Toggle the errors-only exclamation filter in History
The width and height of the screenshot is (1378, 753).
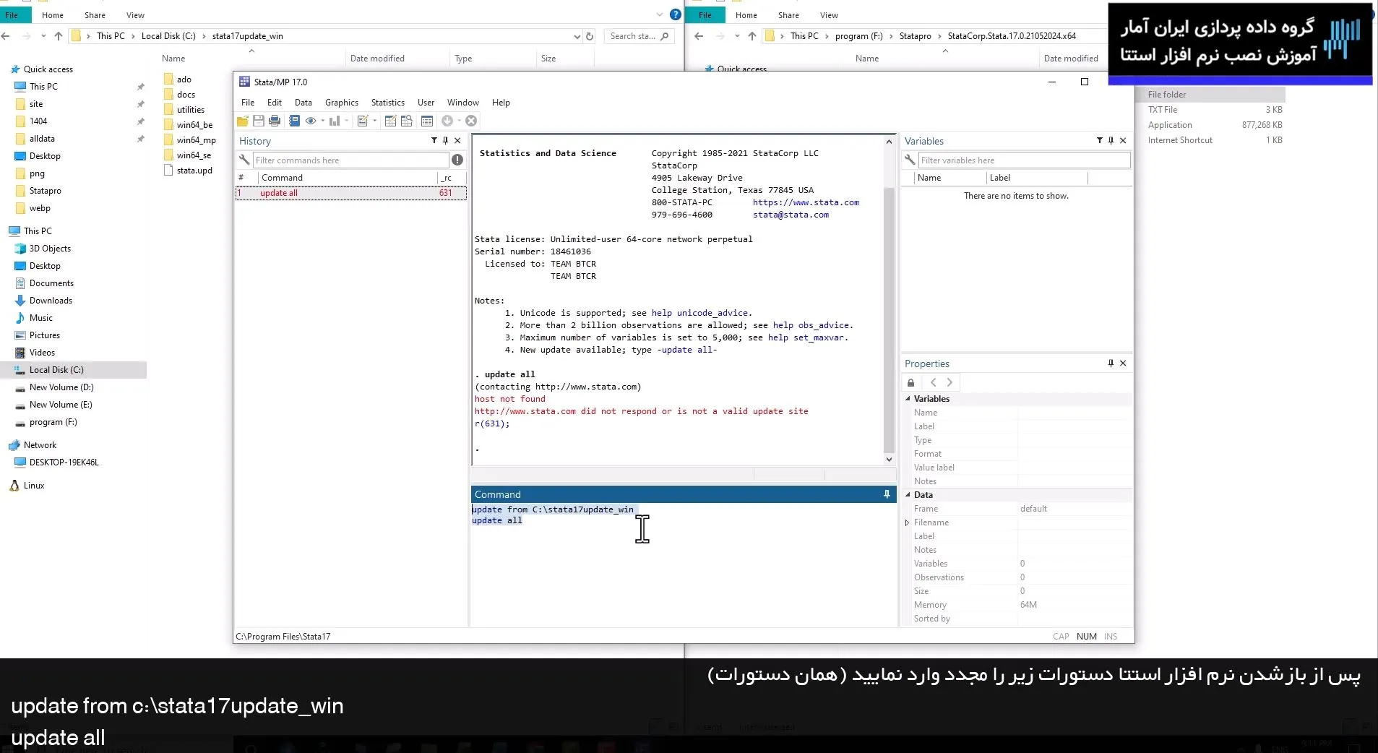click(x=457, y=160)
